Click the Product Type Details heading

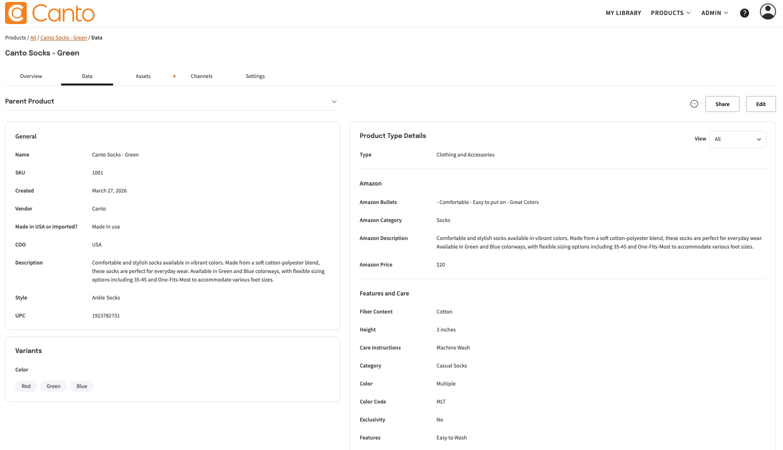393,136
